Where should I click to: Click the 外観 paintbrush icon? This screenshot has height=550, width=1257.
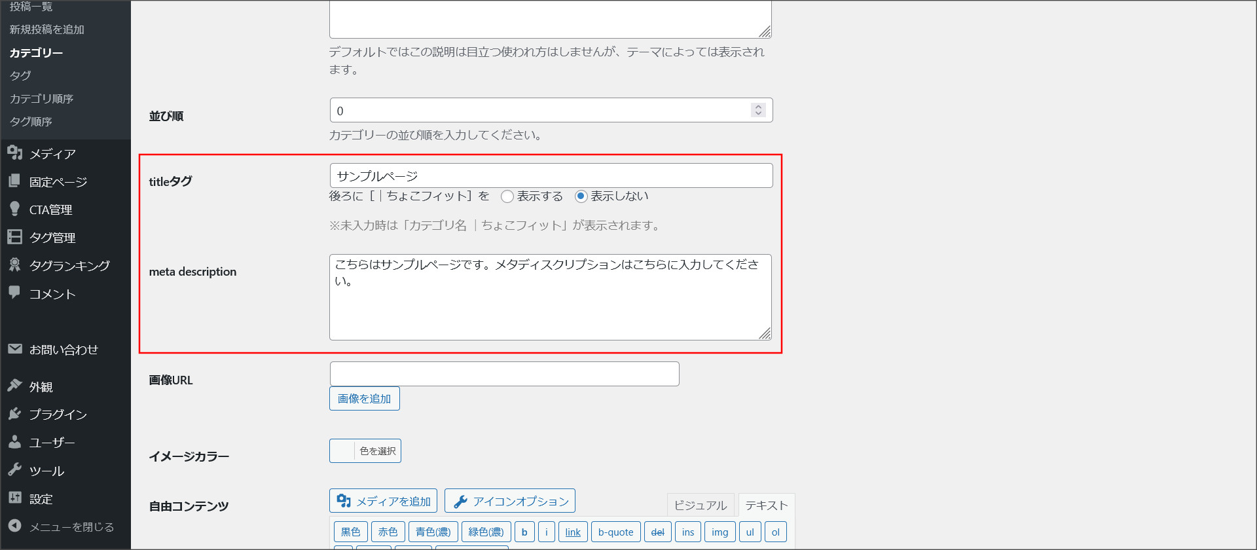15,386
